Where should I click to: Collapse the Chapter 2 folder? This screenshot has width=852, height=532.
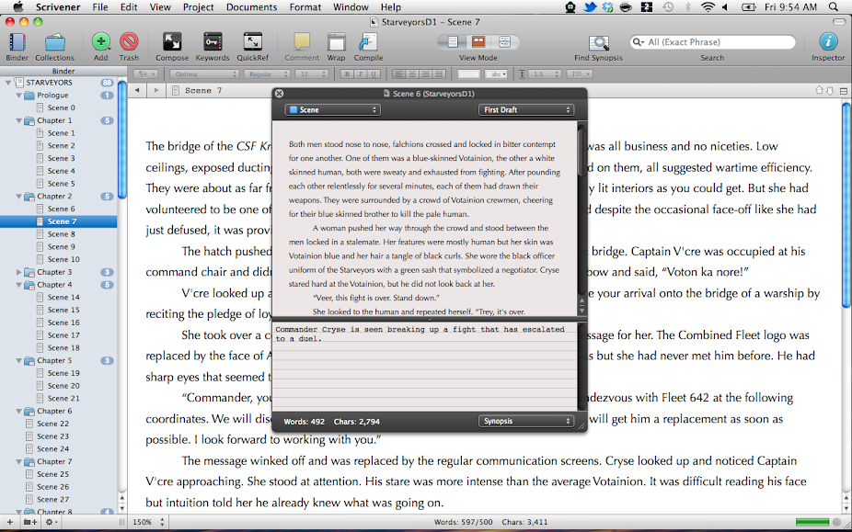[x=19, y=197]
